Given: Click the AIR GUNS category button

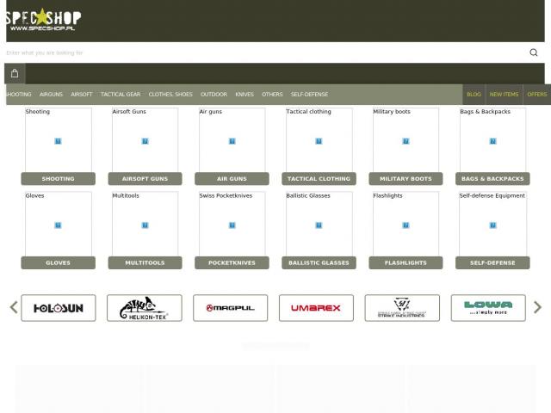Looking at the screenshot, I should click(232, 178).
